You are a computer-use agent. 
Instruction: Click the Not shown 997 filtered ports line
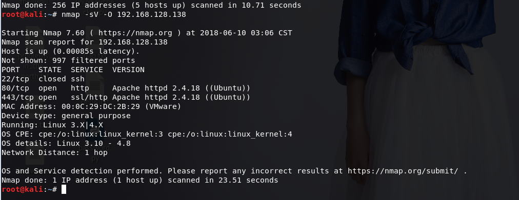(x=68, y=60)
